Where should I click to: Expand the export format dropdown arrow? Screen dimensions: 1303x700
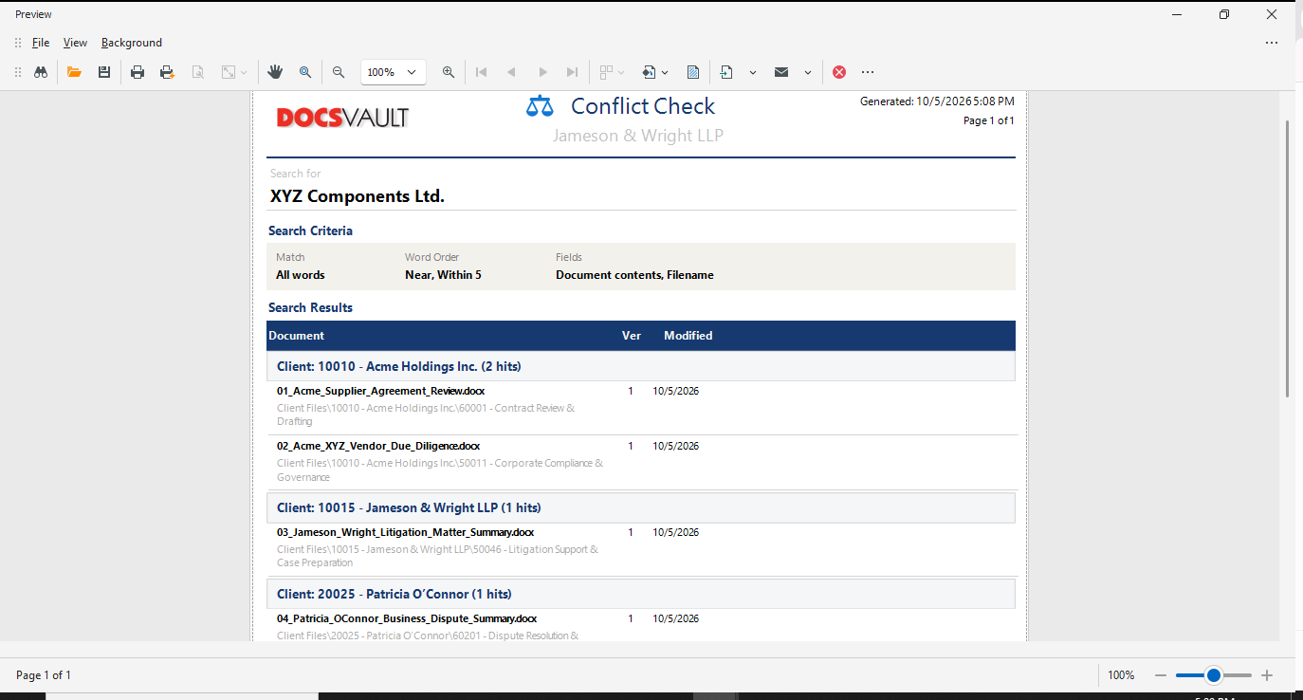753,72
